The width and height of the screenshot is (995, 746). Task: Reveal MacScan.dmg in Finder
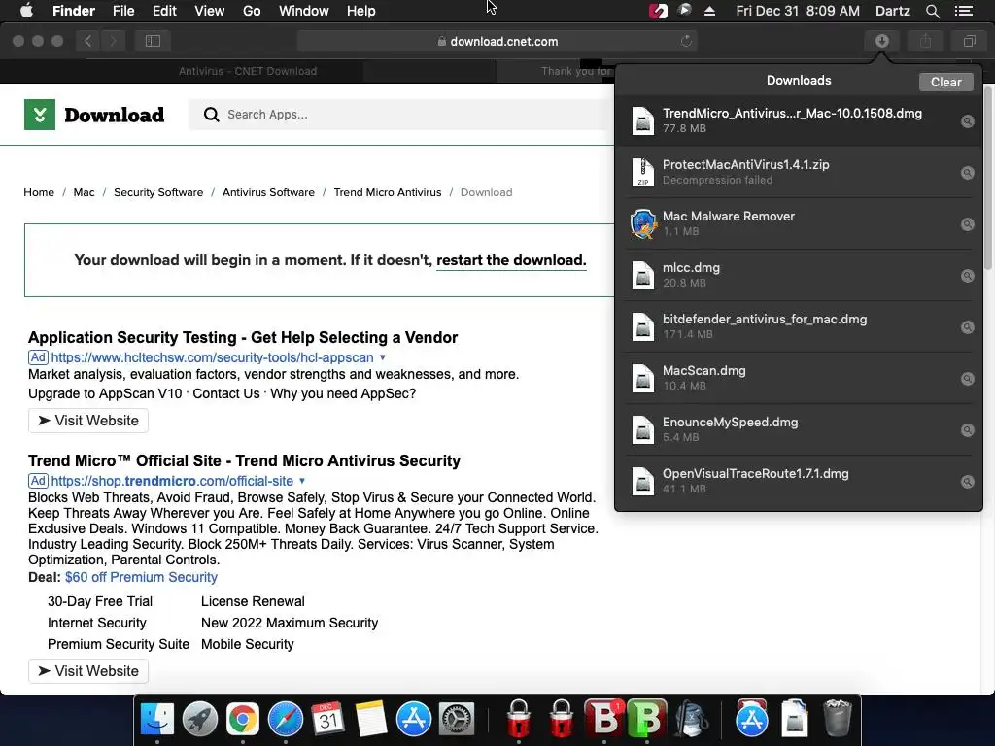967,379
